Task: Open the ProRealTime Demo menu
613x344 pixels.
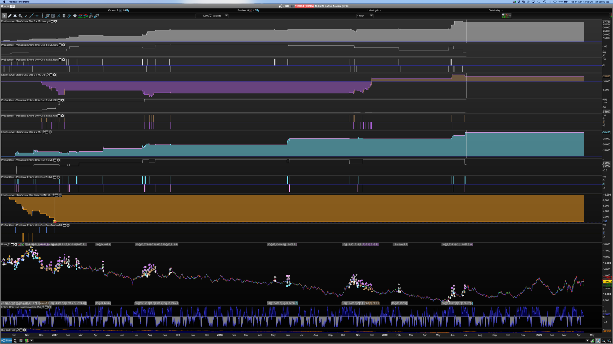Action: click(19, 2)
